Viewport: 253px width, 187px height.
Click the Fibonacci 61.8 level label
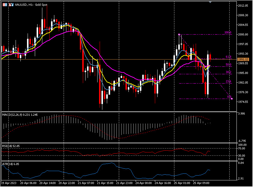tap(228, 57)
